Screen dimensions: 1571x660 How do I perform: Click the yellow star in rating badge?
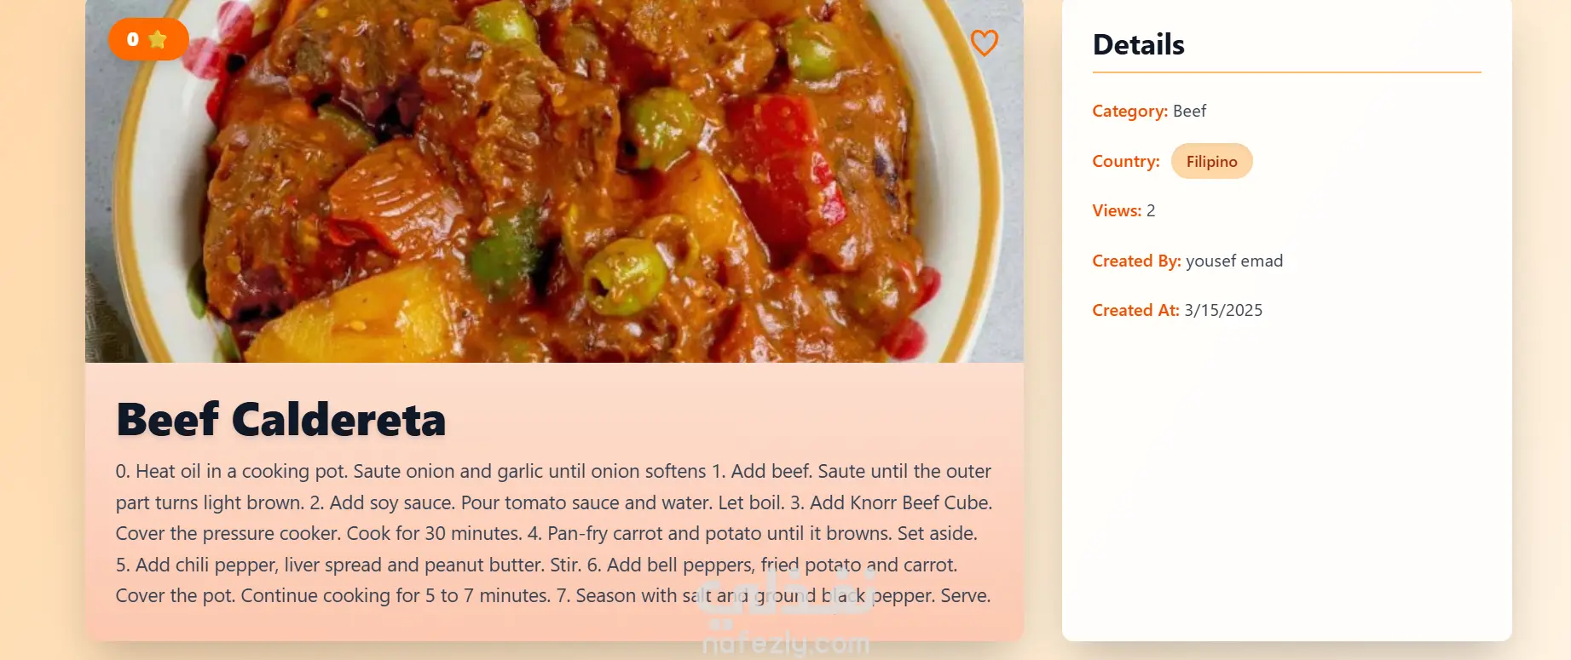[x=158, y=39]
